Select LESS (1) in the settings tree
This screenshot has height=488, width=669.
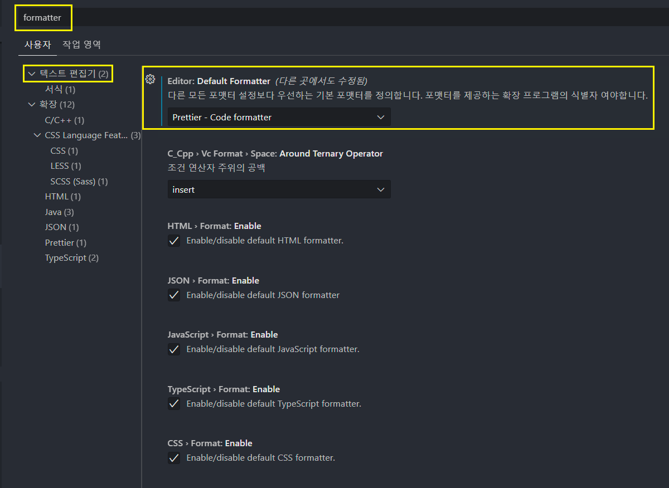tap(66, 166)
